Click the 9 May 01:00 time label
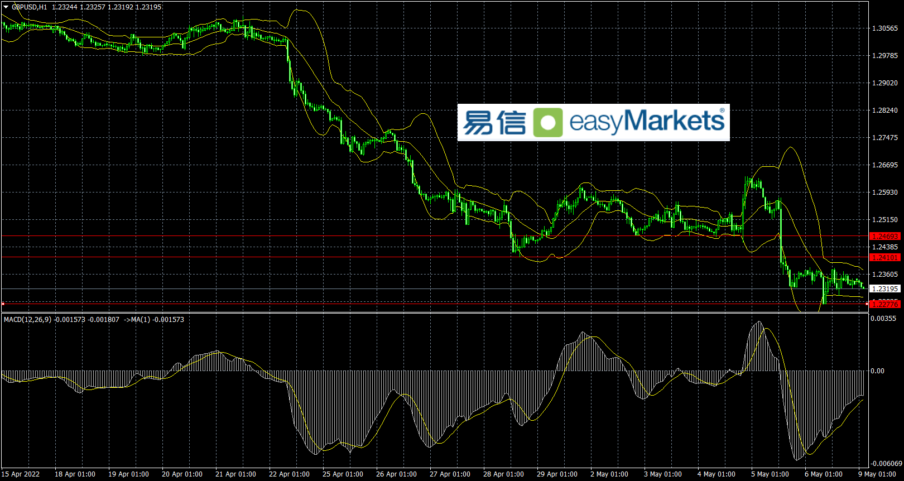 (x=877, y=474)
